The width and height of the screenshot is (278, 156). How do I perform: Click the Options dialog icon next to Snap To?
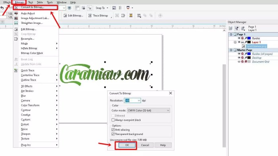point(114,8)
